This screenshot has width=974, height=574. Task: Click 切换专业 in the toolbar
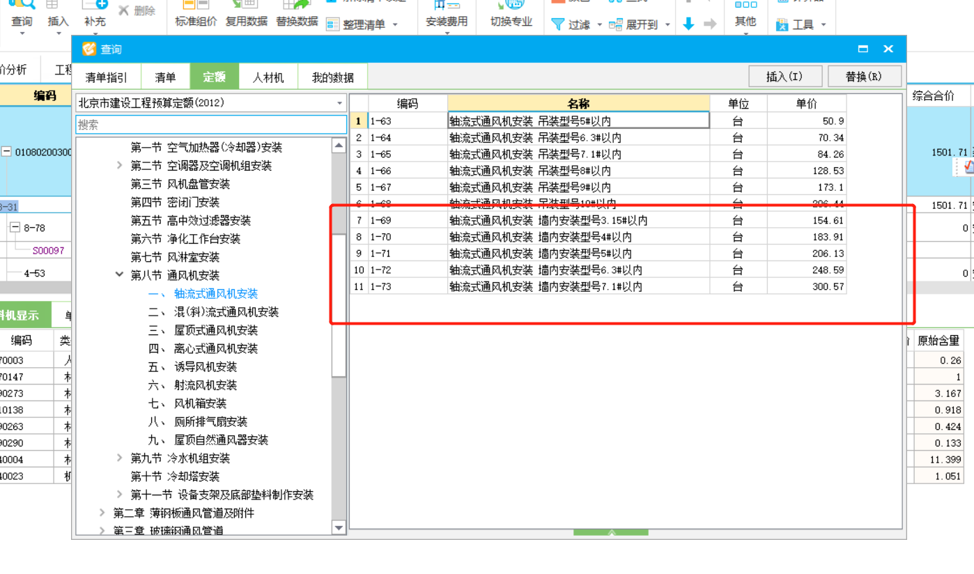511,15
